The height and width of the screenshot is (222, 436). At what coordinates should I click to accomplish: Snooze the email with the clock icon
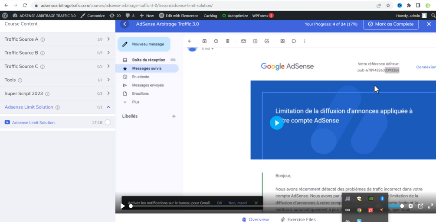255,41
